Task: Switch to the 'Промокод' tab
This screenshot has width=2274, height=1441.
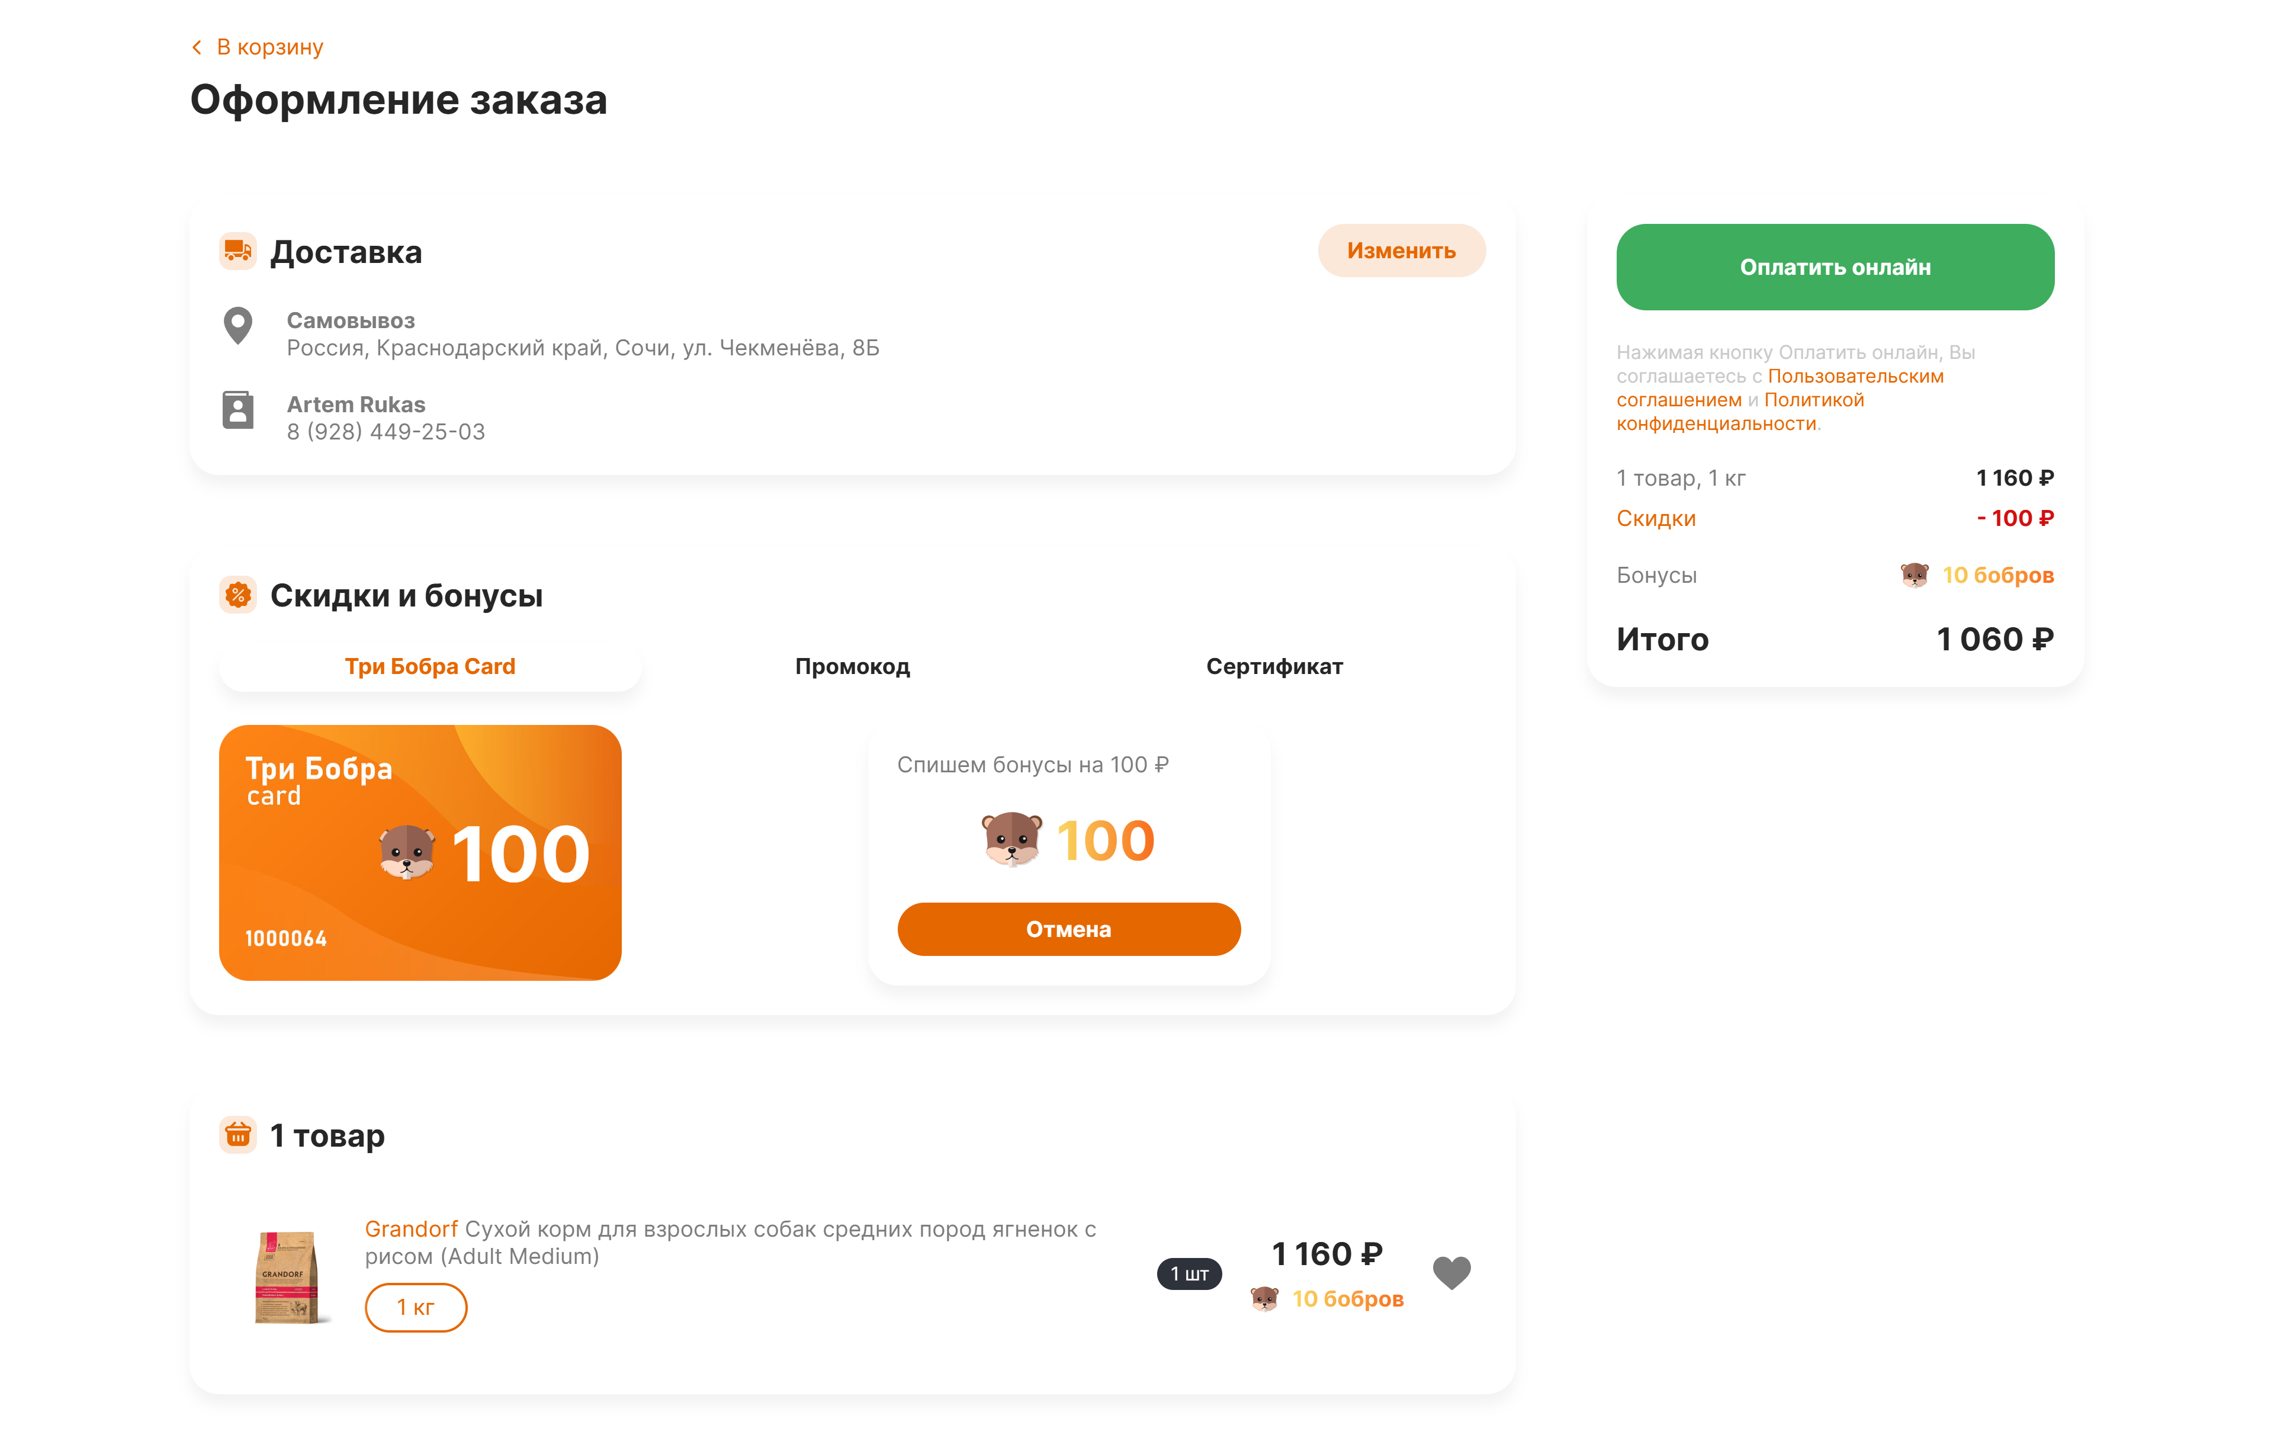Action: coord(852,667)
